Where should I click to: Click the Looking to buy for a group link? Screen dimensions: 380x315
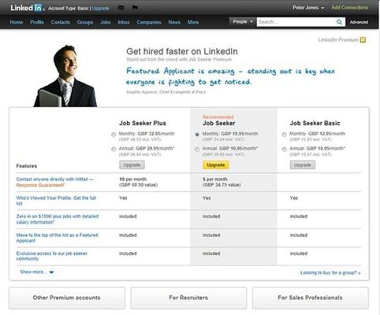tap(330, 272)
